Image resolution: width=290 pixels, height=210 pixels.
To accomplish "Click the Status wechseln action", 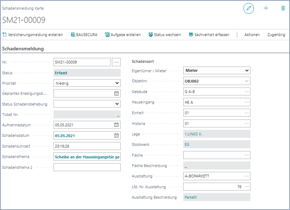I will click(x=165, y=35).
